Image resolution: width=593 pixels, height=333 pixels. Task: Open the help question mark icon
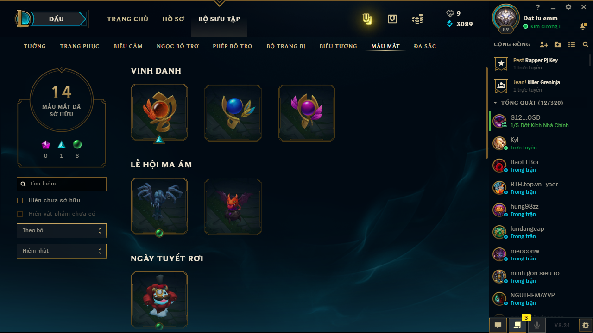pyautogui.click(x=538, y=7)
